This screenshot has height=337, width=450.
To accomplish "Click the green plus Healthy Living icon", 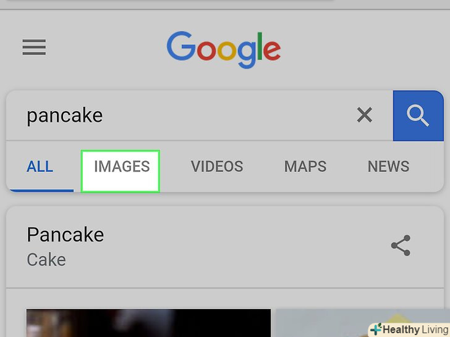I will pyautogui.click(x=376, y=330).
